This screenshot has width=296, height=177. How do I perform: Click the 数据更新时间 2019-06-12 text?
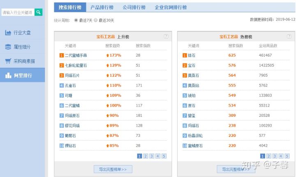coord(273,19)
